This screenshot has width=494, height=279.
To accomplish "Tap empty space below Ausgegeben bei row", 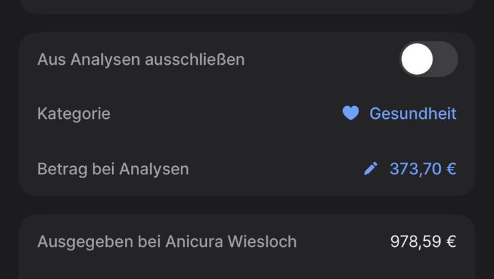I will 247,270.
